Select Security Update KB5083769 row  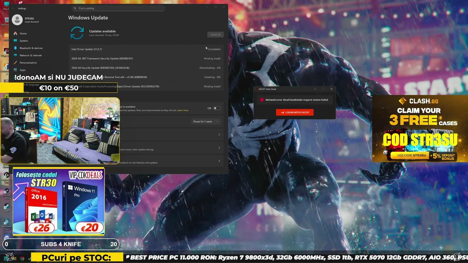pyautogui.click(x=146, y=68)
